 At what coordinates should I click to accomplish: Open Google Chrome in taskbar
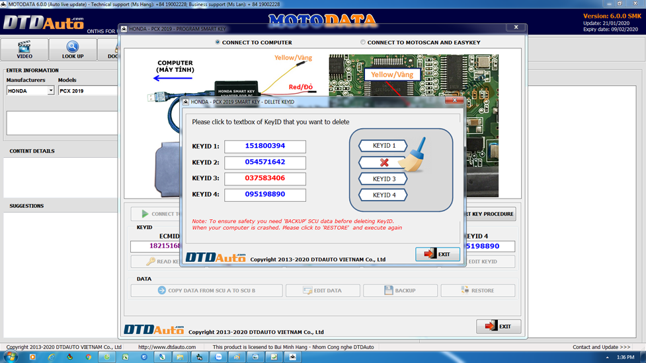pyautogui.click(x=88, y=357)
